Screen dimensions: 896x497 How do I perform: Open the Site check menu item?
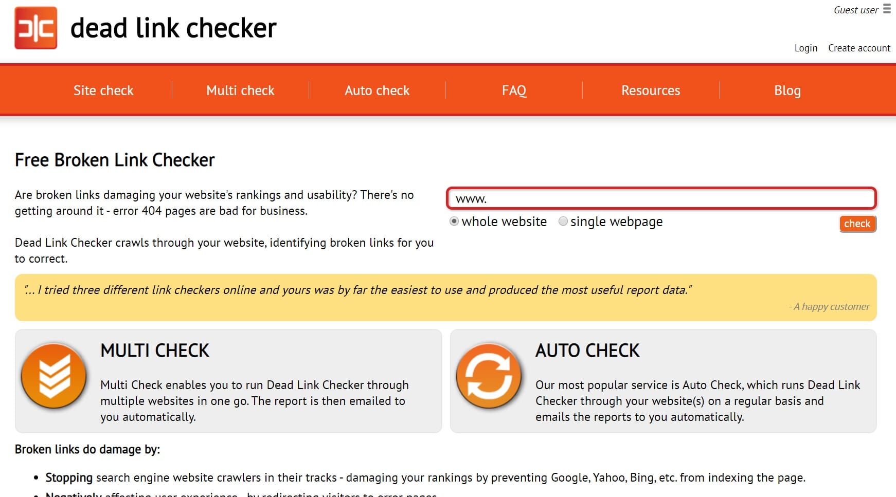(103, 90)
